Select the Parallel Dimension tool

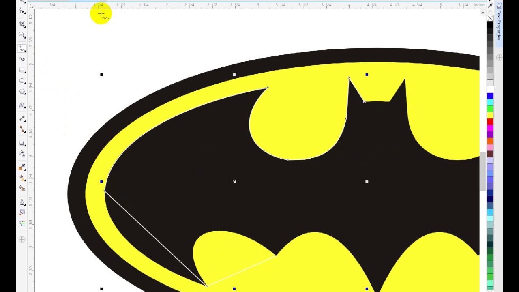[22, 118]
